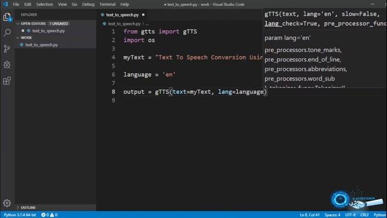
Task: Collapse the WORK folder section
Action: (18, 38)
